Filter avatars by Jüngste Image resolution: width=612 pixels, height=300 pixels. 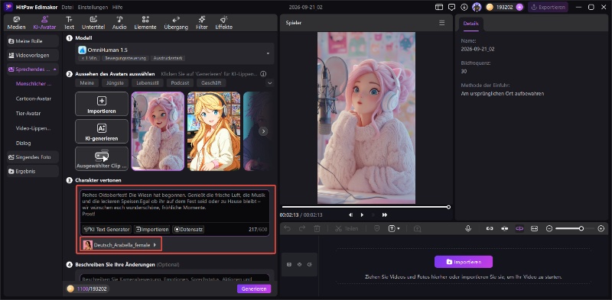pyautogui.click(x=115, y=83)
